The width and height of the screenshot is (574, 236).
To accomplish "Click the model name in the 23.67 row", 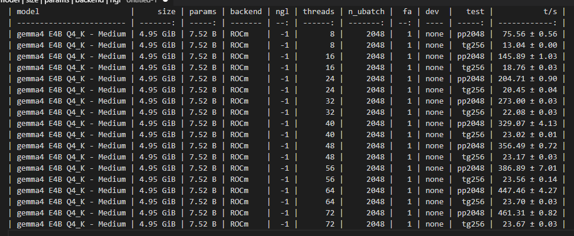I will (x=71, y=224).
